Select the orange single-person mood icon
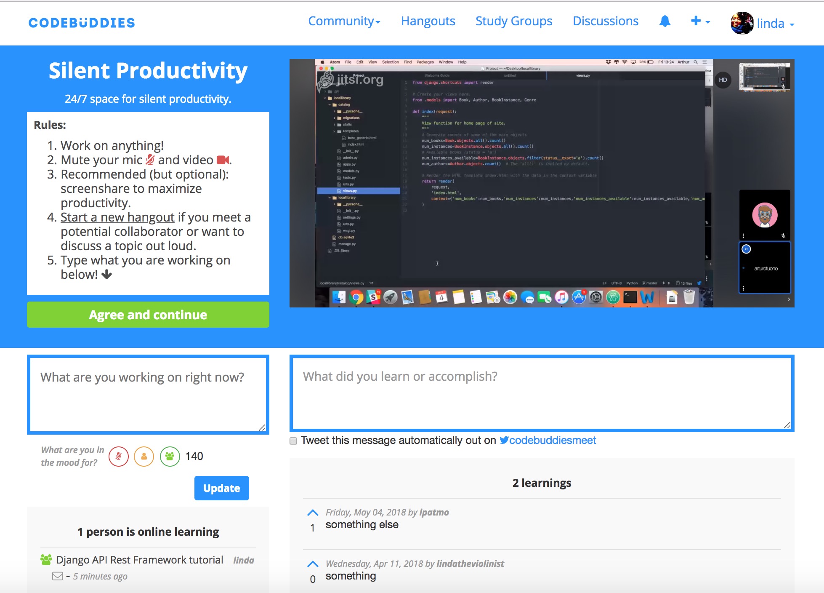 [144, 456]
